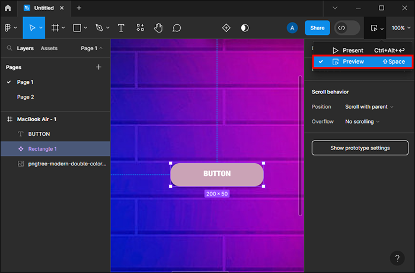Select the Text tool
The image size is (415, 273).
[121, 28]
